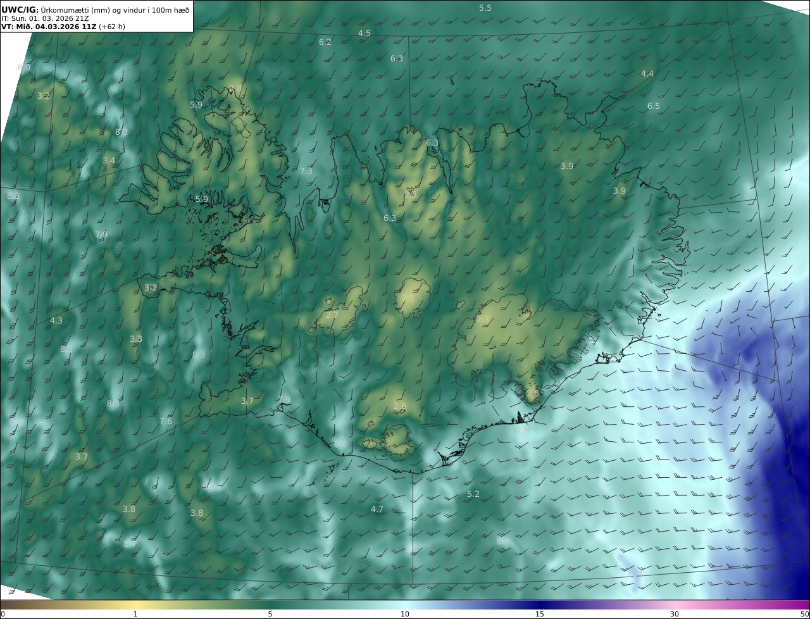Screen dimensions: 810x619
Task: Click the 50 tick label on the color scale
Action: tap(805, 614)
